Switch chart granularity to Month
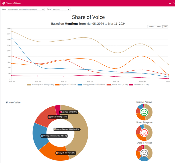The height and width of the screenshot is (163, 175). [x=151, y=27]
